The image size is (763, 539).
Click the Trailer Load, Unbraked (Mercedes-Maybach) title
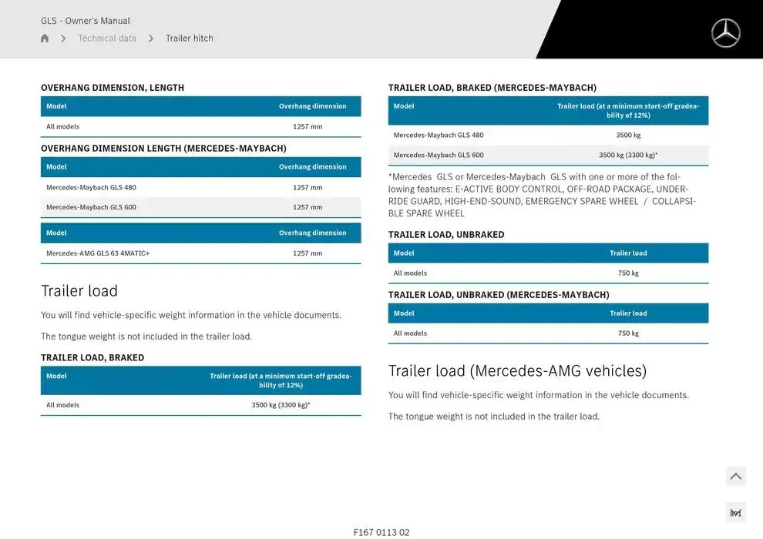coord(499,295)
